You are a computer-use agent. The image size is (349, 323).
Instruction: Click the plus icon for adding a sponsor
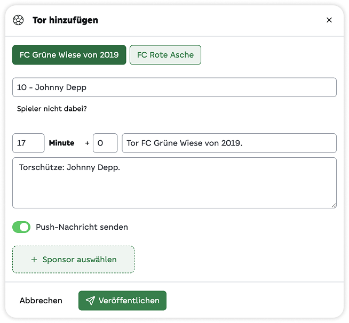pos(34,260)
